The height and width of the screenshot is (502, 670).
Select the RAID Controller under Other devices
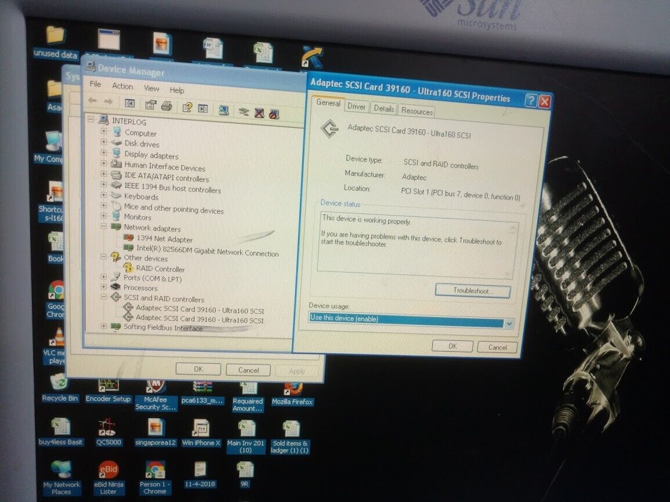click(x=160, y=269)
